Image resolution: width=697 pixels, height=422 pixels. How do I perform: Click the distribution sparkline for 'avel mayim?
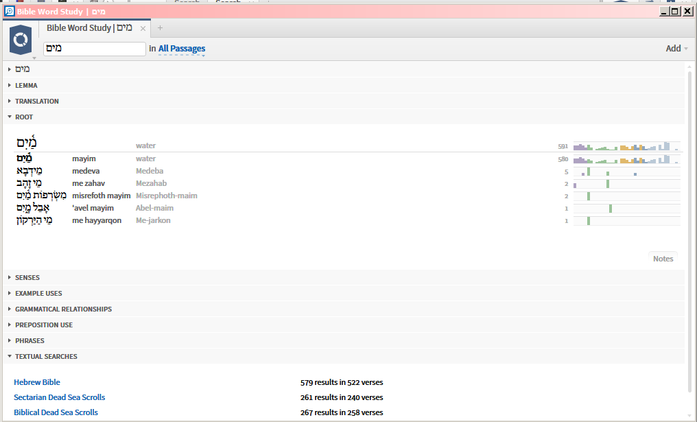(627, 209)
